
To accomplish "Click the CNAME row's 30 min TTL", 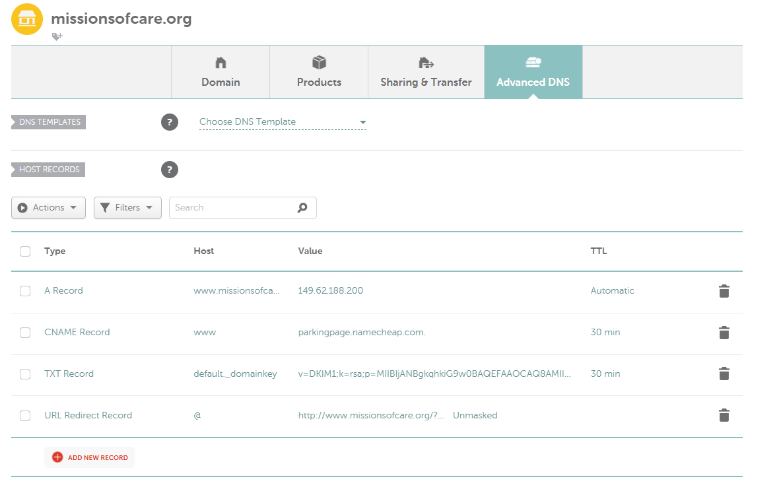I will (605, 332).
